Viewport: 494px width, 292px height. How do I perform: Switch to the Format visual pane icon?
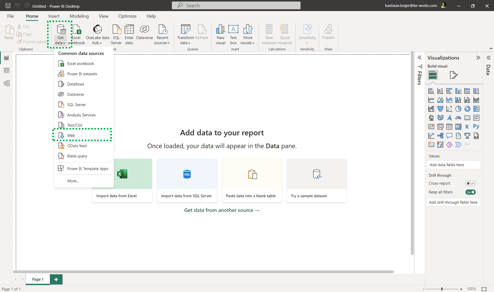(453, 75)
